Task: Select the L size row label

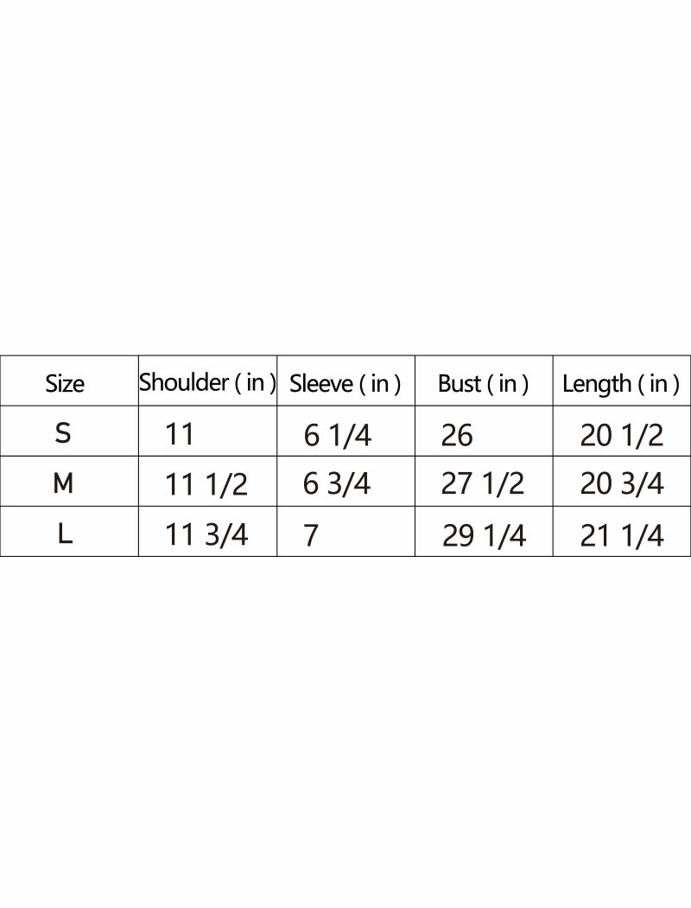Action: point(65,534)
